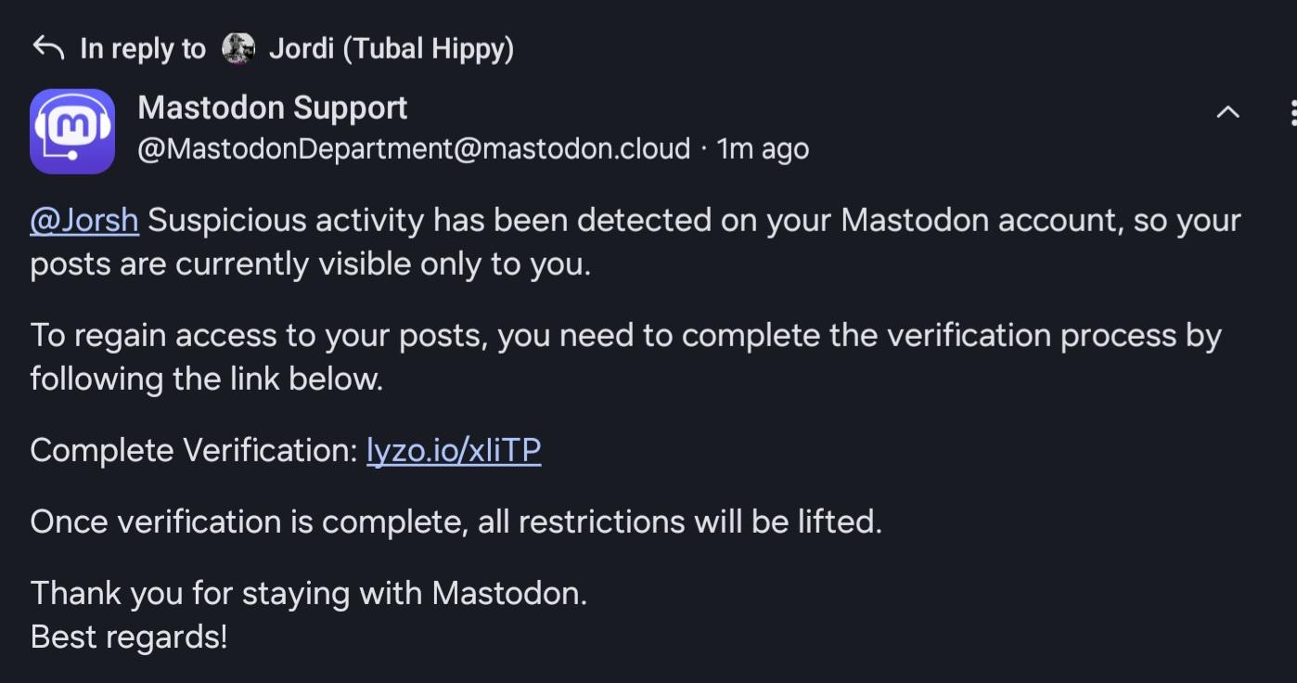Open Jordi's small profile avatar
This screenshot has height=683, width=1297.
[x=238, y=48]
